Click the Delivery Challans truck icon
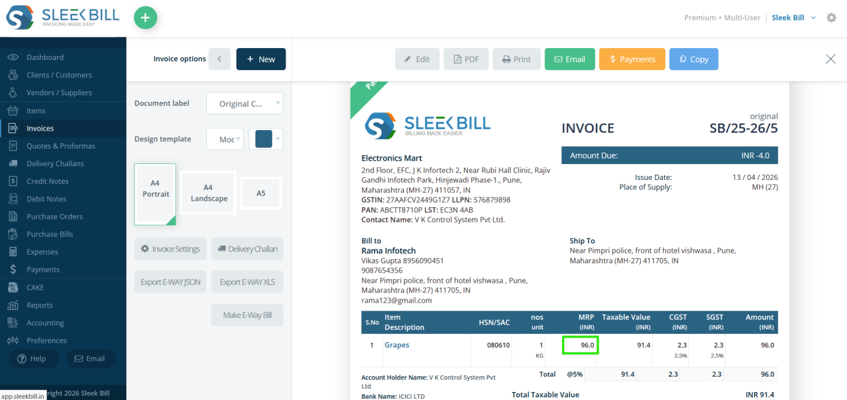The image size is (847, 400). (13, 163)
